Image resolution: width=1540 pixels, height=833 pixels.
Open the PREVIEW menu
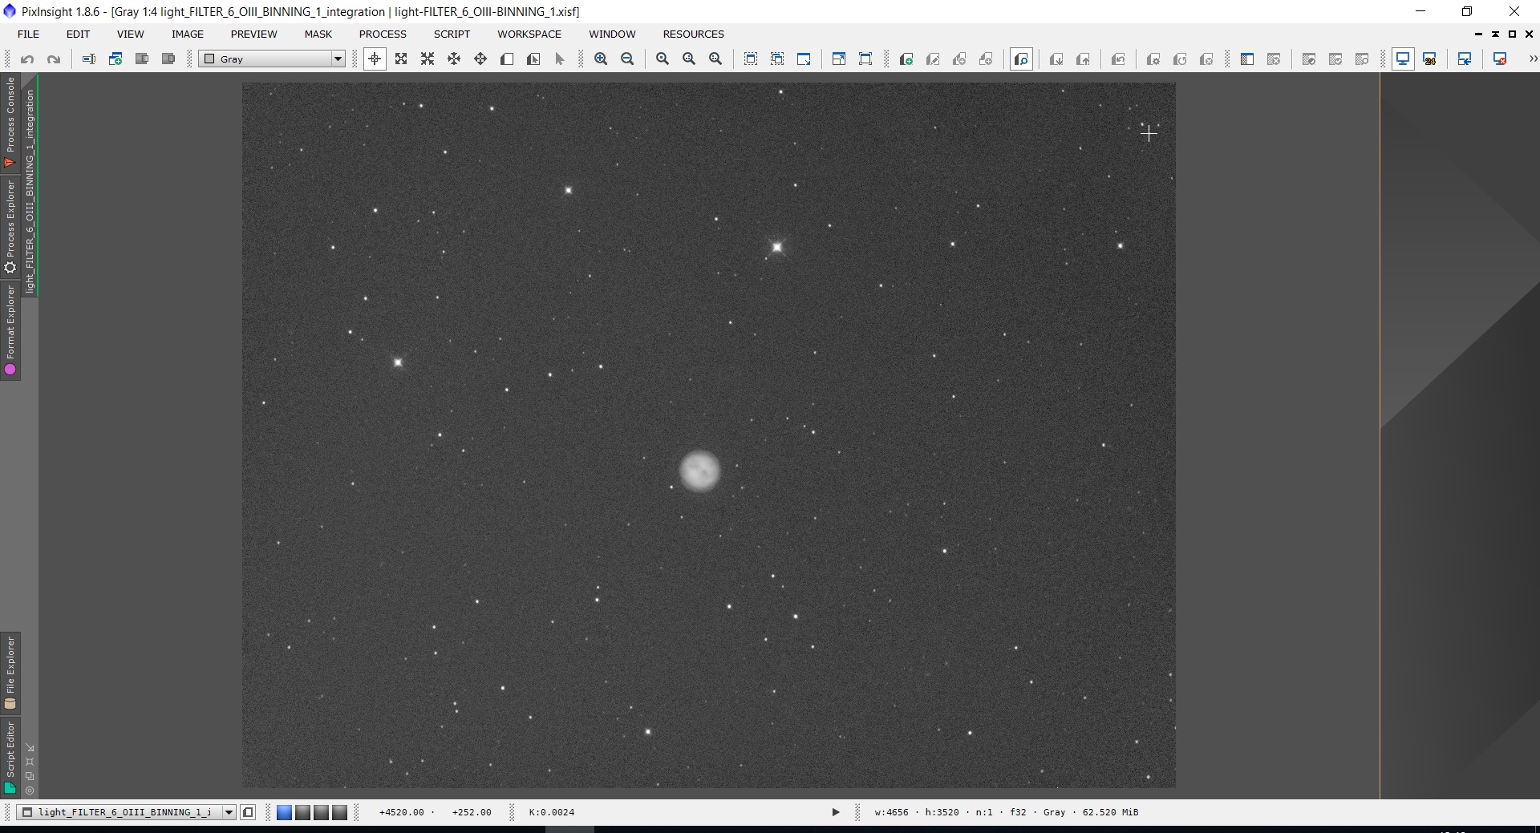point(253,34)
